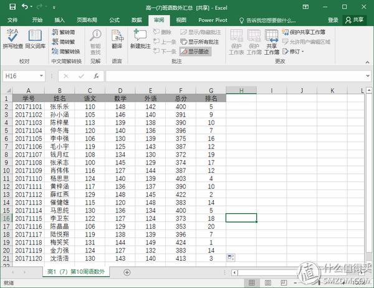Click Smart Lookup (智能查找)
The width and height of the screenshot is (374, 288).
click(95, 42)
